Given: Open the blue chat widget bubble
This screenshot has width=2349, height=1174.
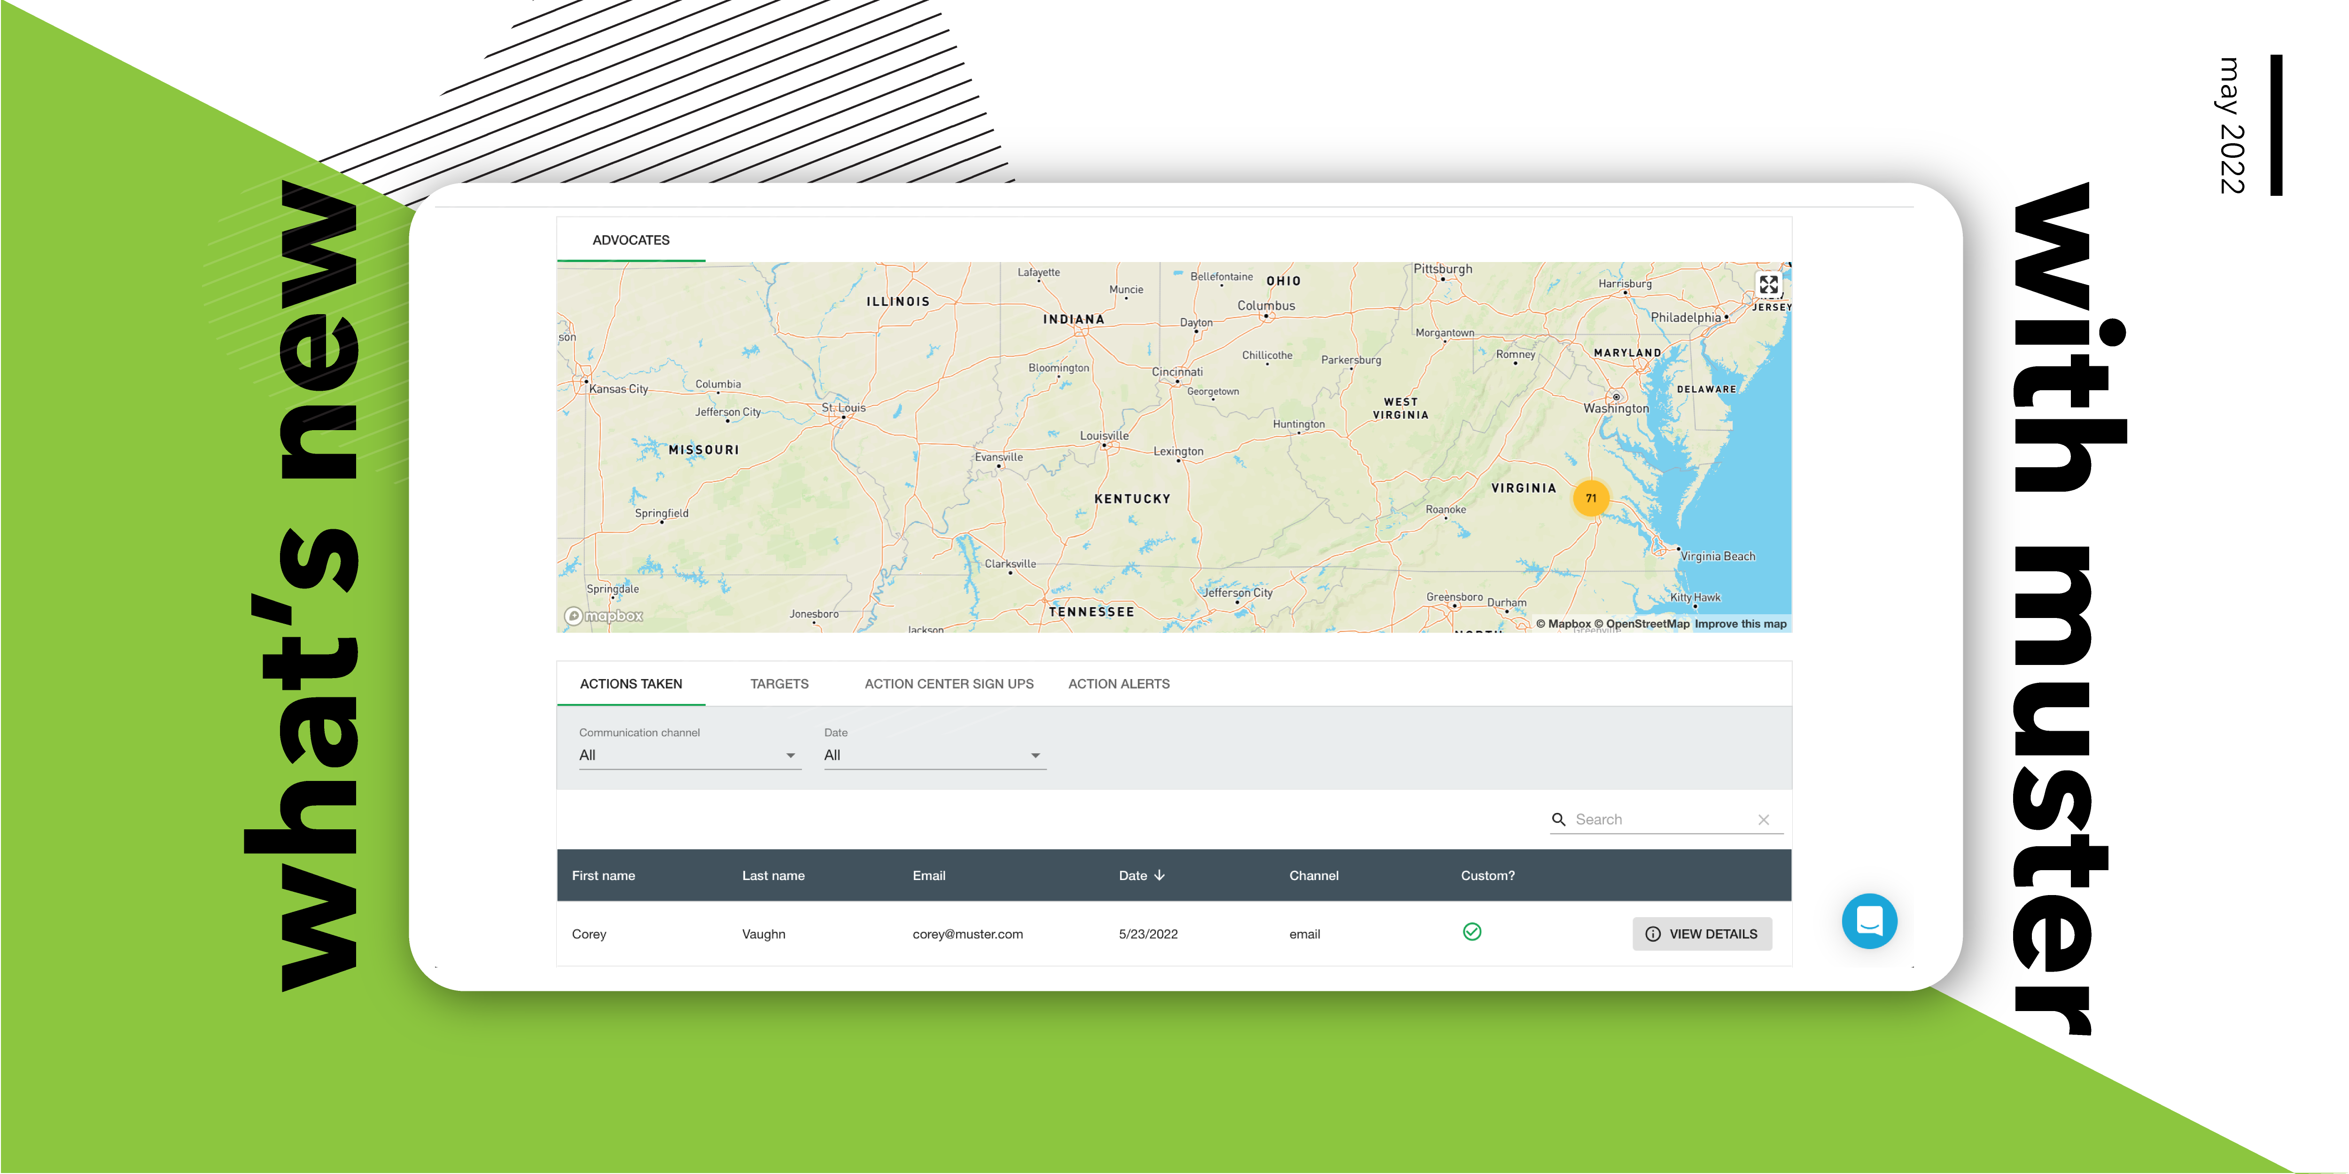Looking at the screenshot, I should click(x=1868, y=920).
